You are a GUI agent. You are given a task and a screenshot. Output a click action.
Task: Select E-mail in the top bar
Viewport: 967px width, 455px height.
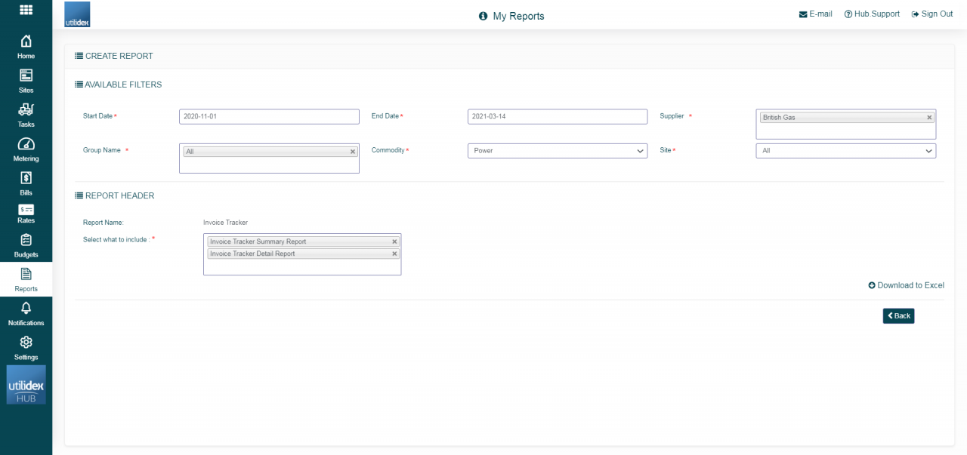pos(815,14)
